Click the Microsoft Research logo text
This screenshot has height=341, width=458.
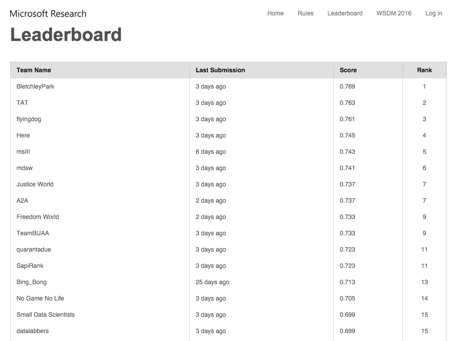point(48,14)
